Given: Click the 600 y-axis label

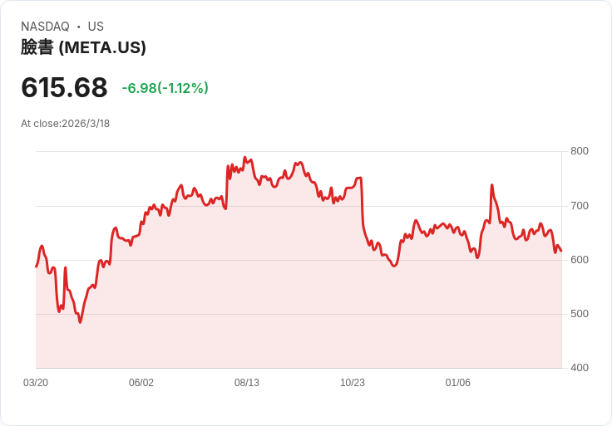Looking at the screenshot, I should pos(580,260).
